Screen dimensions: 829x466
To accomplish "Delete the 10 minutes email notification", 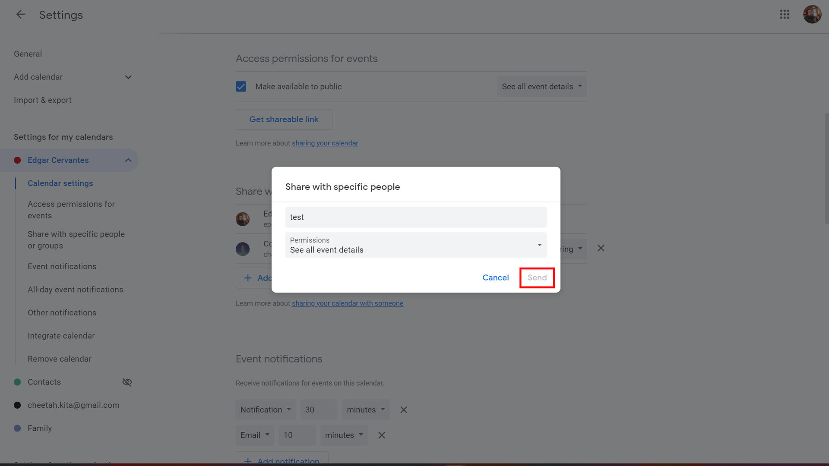I will (382, 435).
